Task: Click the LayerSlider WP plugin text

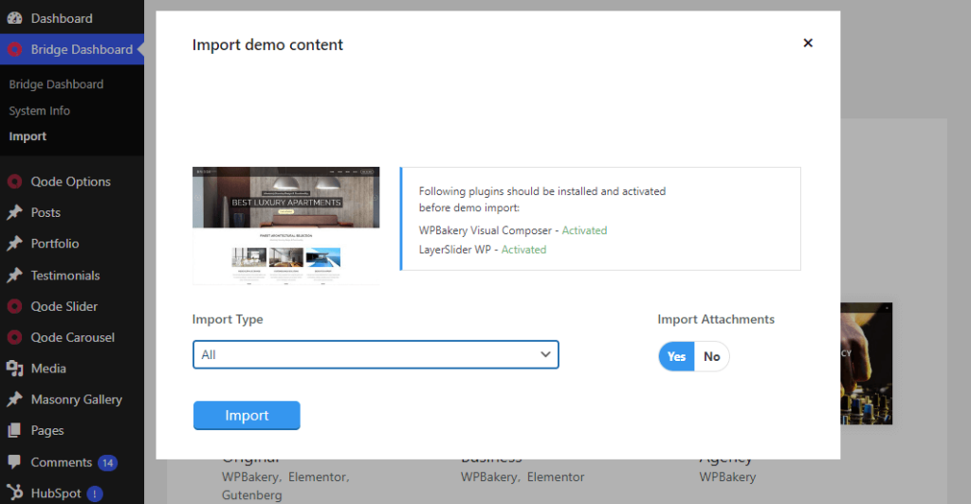Action: [x=454, y=250]
